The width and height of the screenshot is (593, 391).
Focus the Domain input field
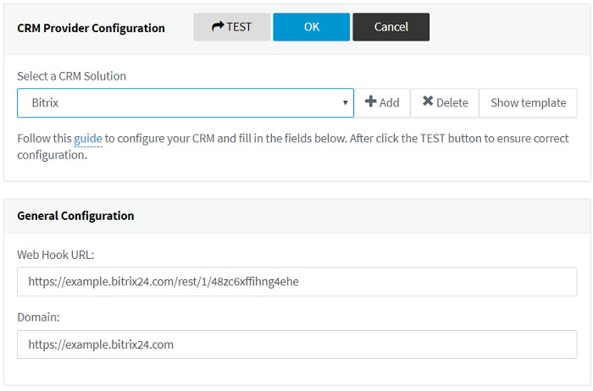tap(296, 344)
